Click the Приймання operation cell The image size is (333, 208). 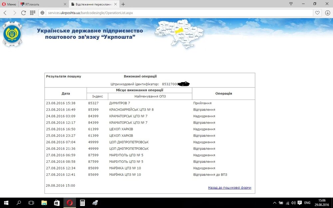click(x=202, y=103)
